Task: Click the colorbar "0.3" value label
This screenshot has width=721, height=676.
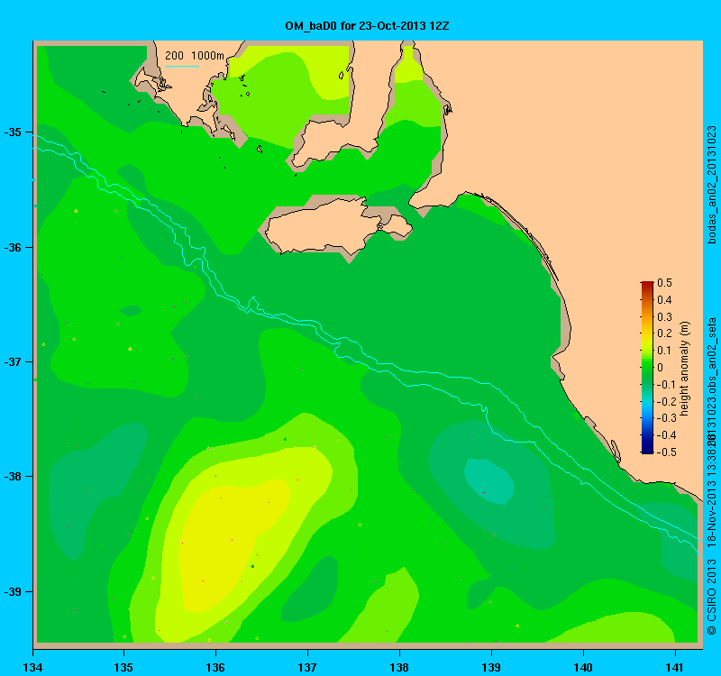Action: pos(664,317)
